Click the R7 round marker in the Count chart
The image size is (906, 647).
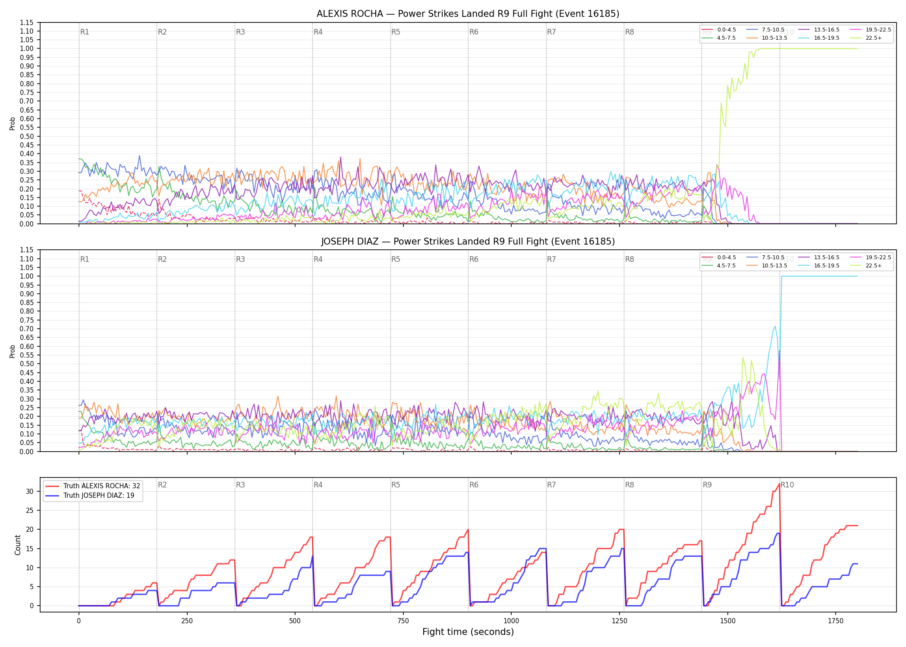[x=551, y=485]
